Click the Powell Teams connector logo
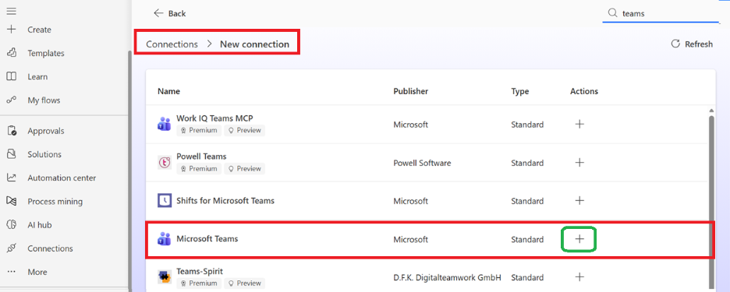This screenshot has width=730, height=292. (165, 163)
